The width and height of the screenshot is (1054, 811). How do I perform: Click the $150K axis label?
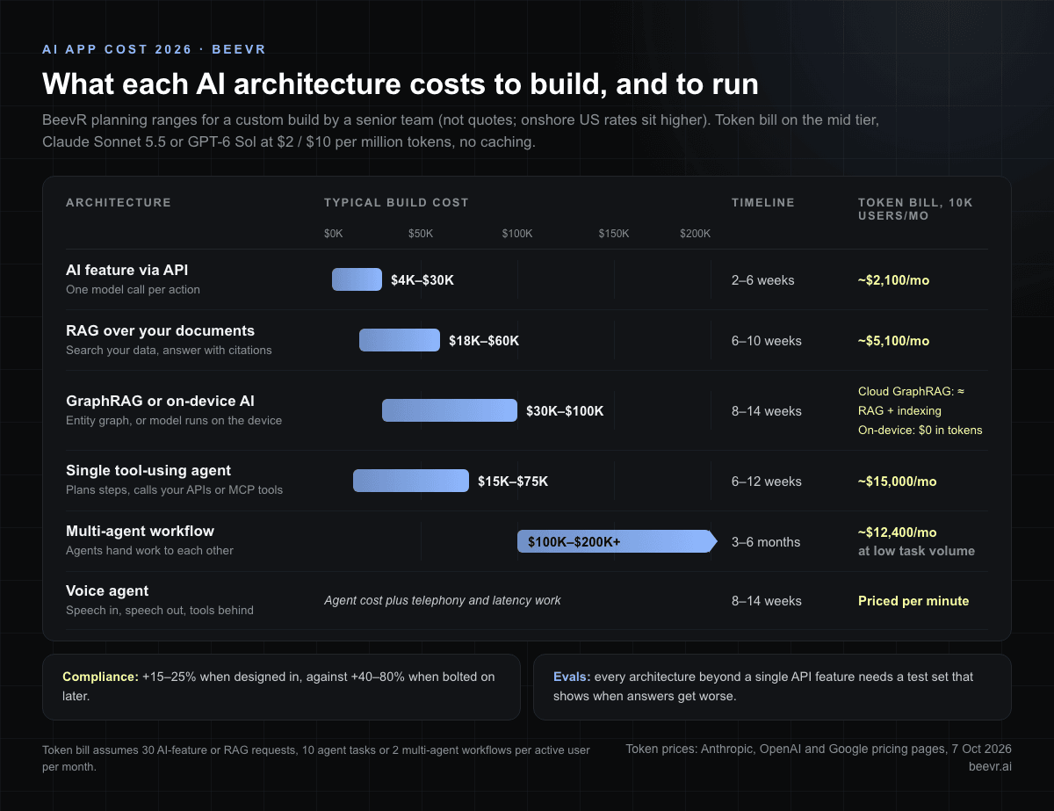click(x=614, y=234)
